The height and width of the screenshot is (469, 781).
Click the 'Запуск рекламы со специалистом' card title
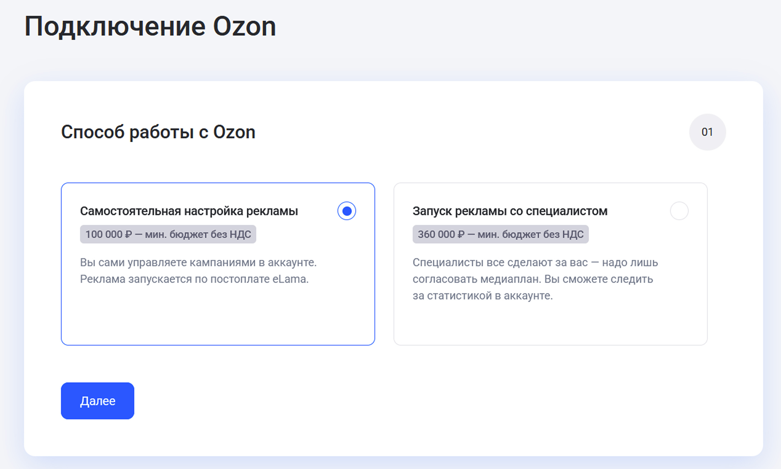coord(510,211)
